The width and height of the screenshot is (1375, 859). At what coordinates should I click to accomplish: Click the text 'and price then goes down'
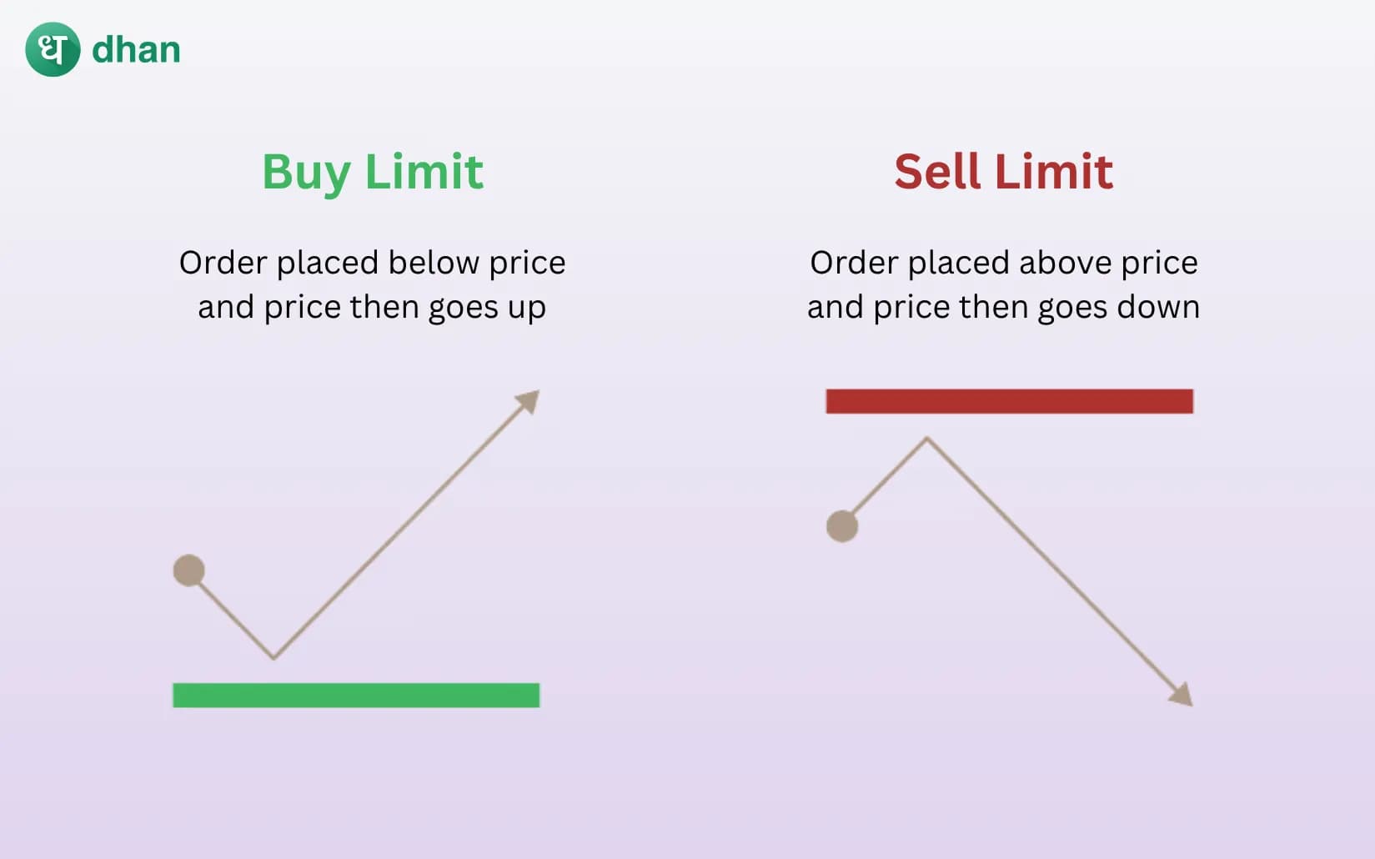[x=1003, y=307]
